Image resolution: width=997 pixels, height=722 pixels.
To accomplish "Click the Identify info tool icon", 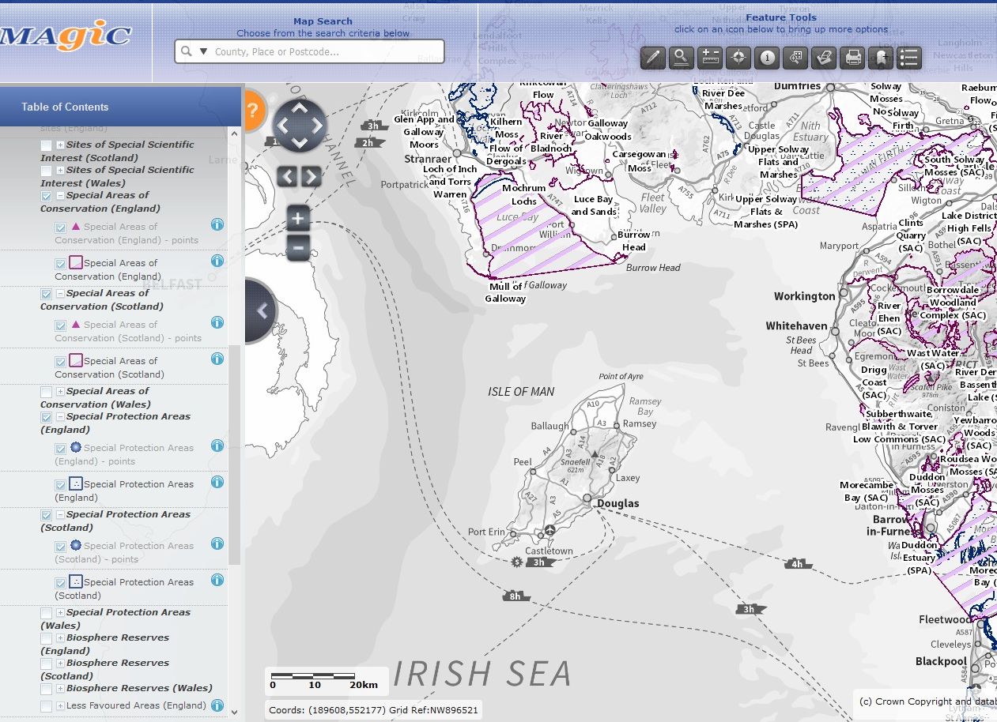I will pos(767,58).
